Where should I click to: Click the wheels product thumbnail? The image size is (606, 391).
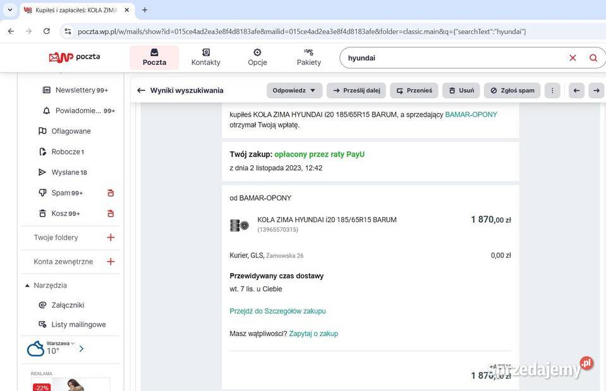(x=239, y=225)
